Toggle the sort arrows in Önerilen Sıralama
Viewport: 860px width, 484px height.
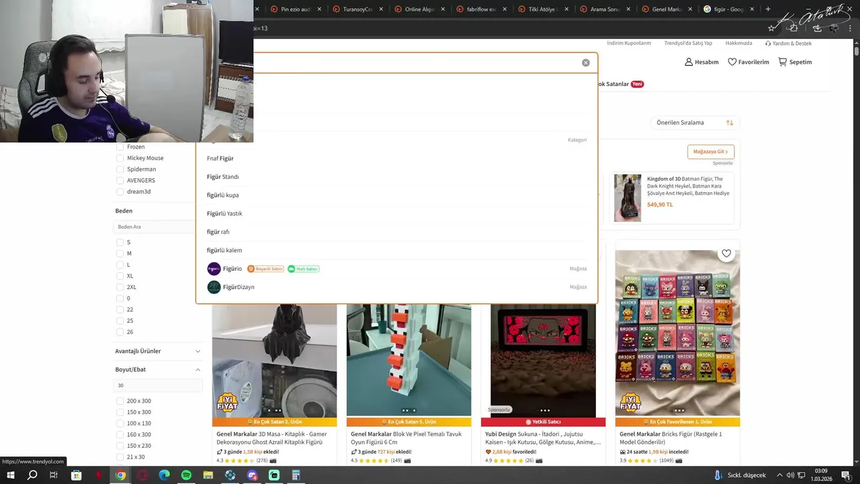pos(730,123)
